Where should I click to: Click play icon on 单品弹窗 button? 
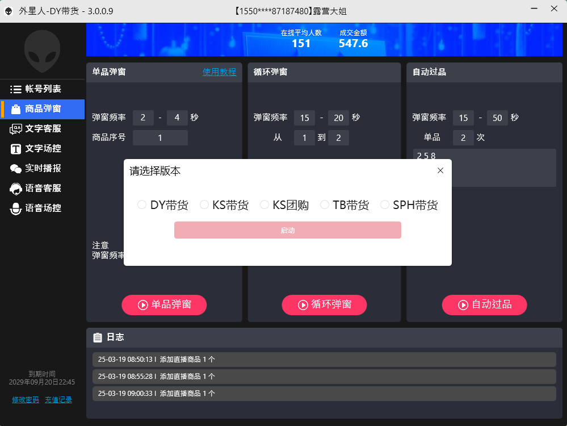tap(143, 305)
